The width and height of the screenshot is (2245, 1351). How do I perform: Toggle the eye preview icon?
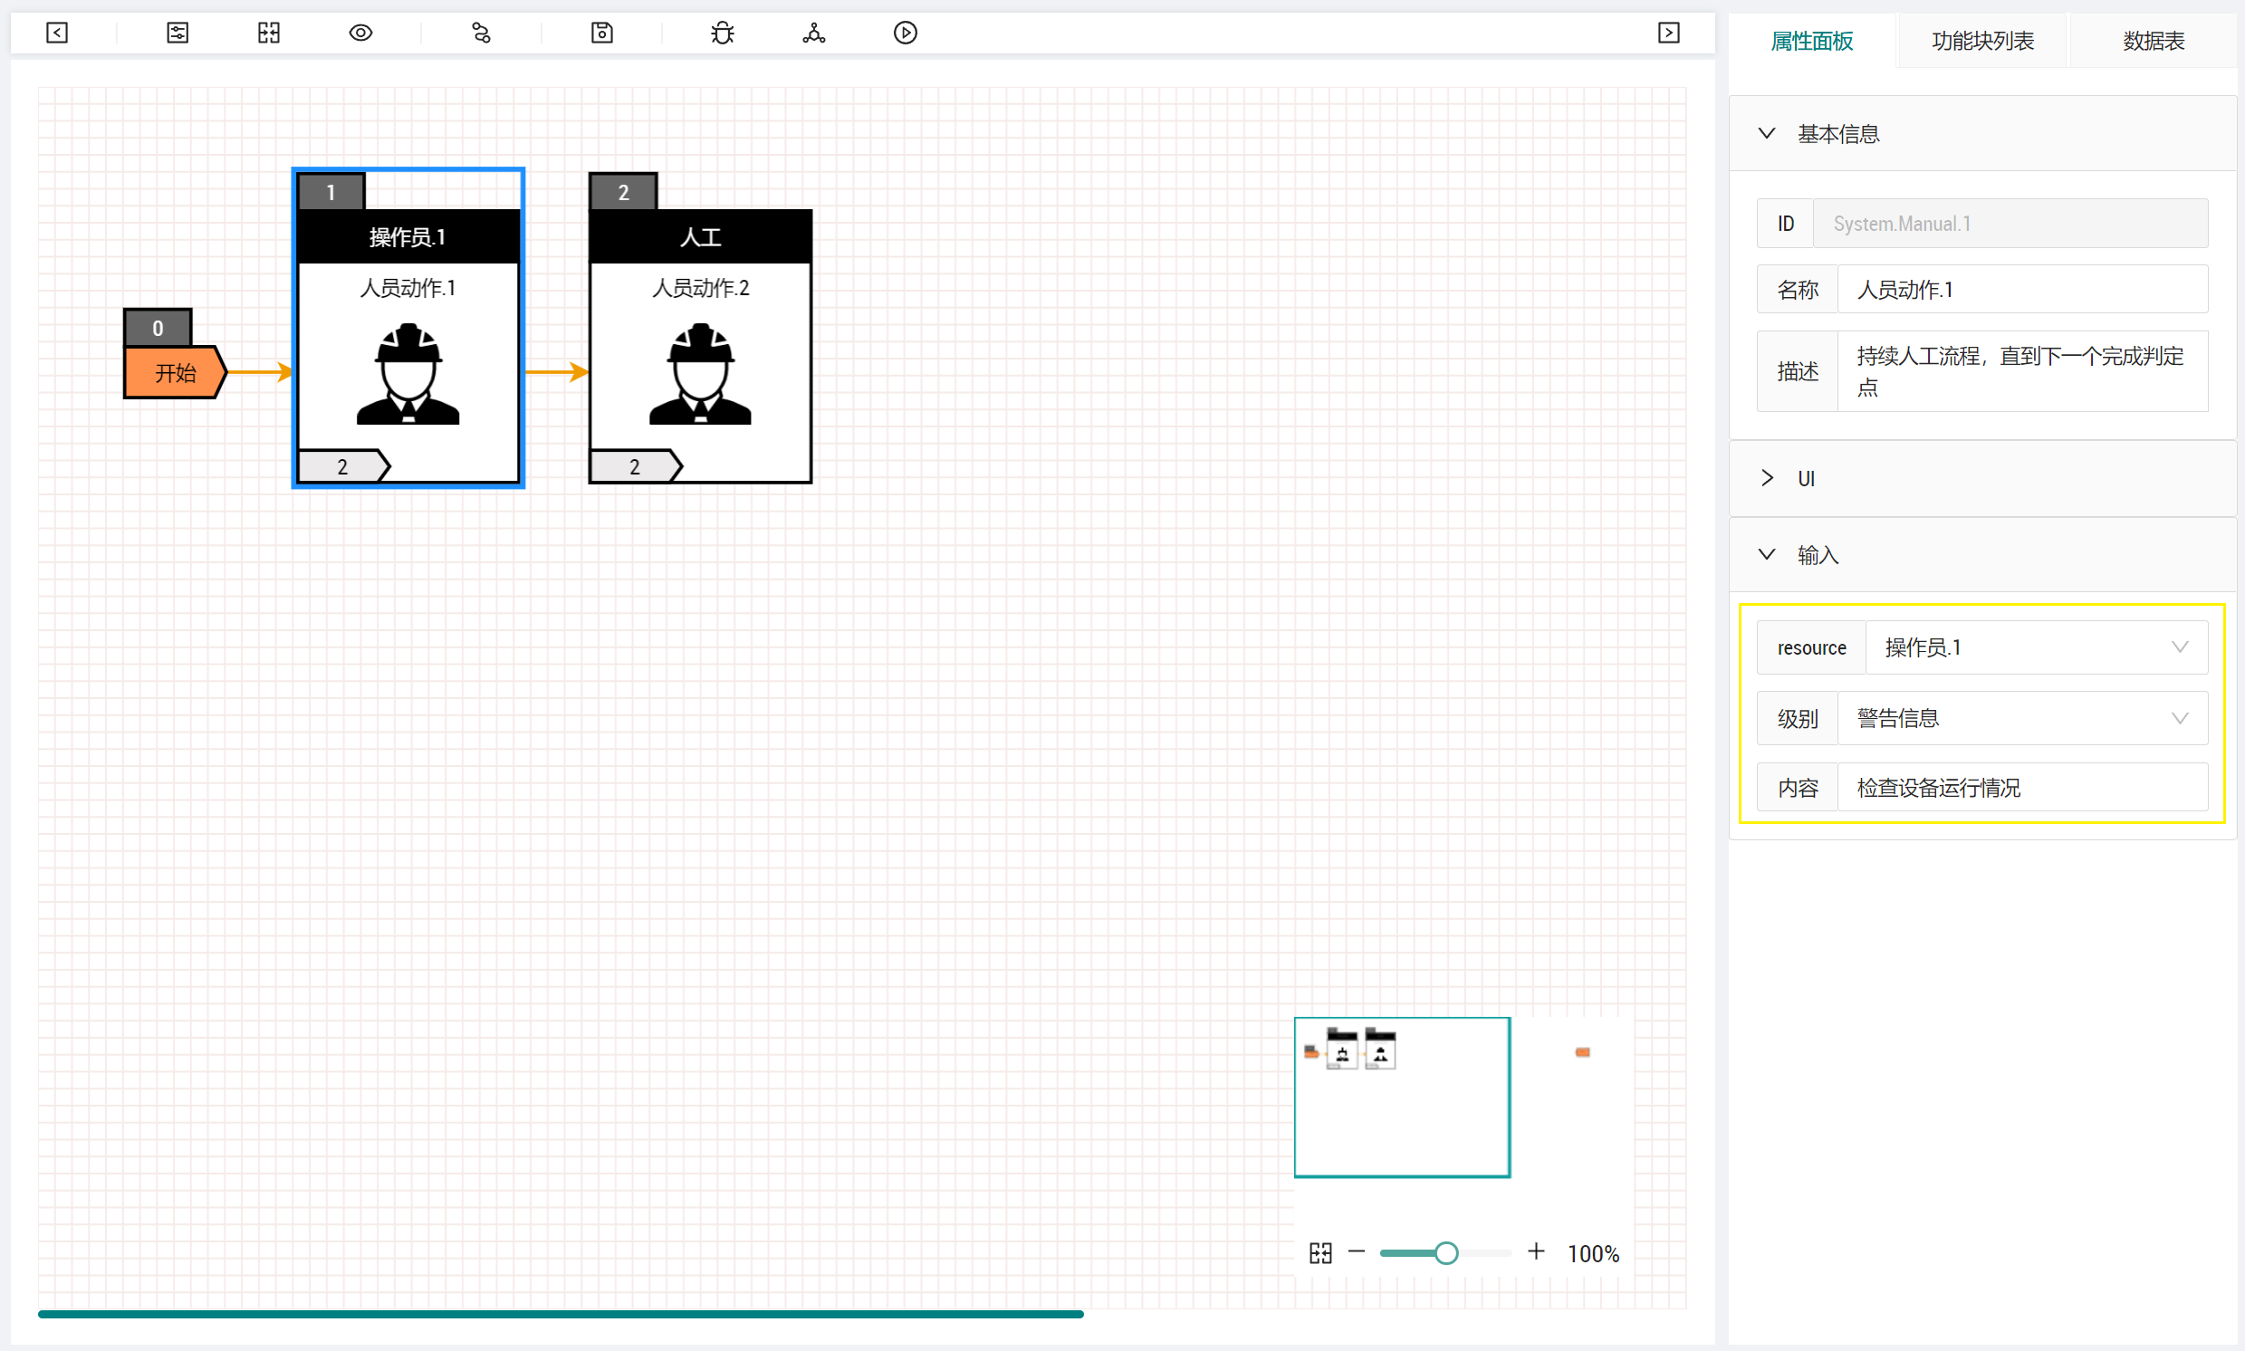click(x=360, y=33)
